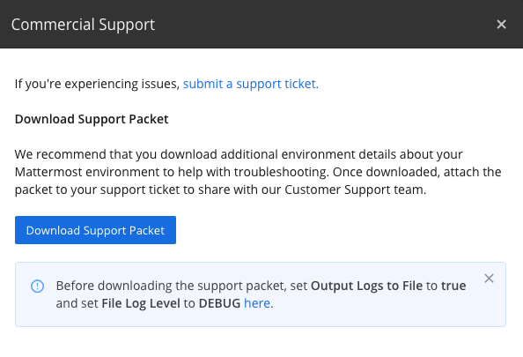Viewport: 523px width, 357px height.
Task: Click the Commercial Support dialog title
Action: (x=83, y=25)
